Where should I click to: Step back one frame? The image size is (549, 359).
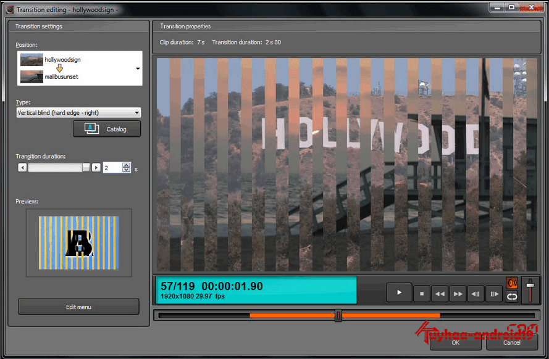tap(476, 294)
